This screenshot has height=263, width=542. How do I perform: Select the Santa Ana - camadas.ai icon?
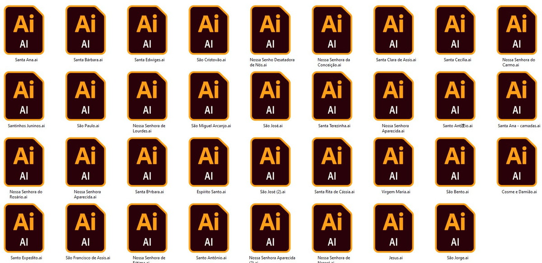pos(517,96)
